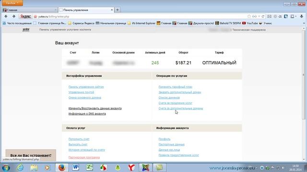This screenshot has width=307, height=172.
Task: Open Yandex browser from the taskbar
Action: click(131, 168)
